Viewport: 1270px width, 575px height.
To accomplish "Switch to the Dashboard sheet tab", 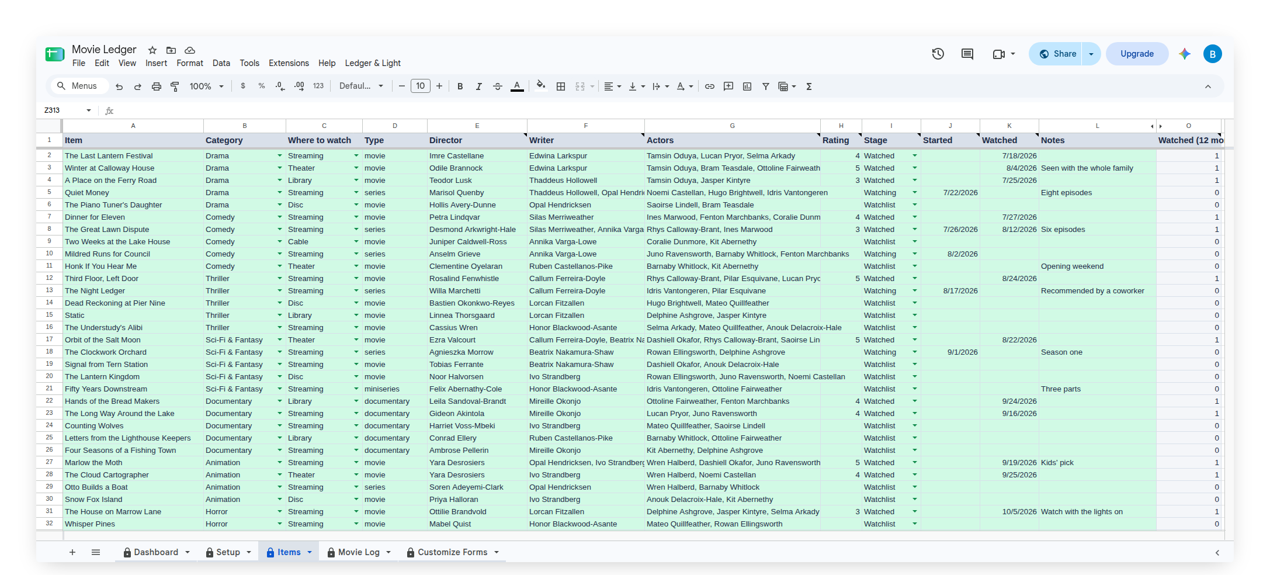I will 156,552.
